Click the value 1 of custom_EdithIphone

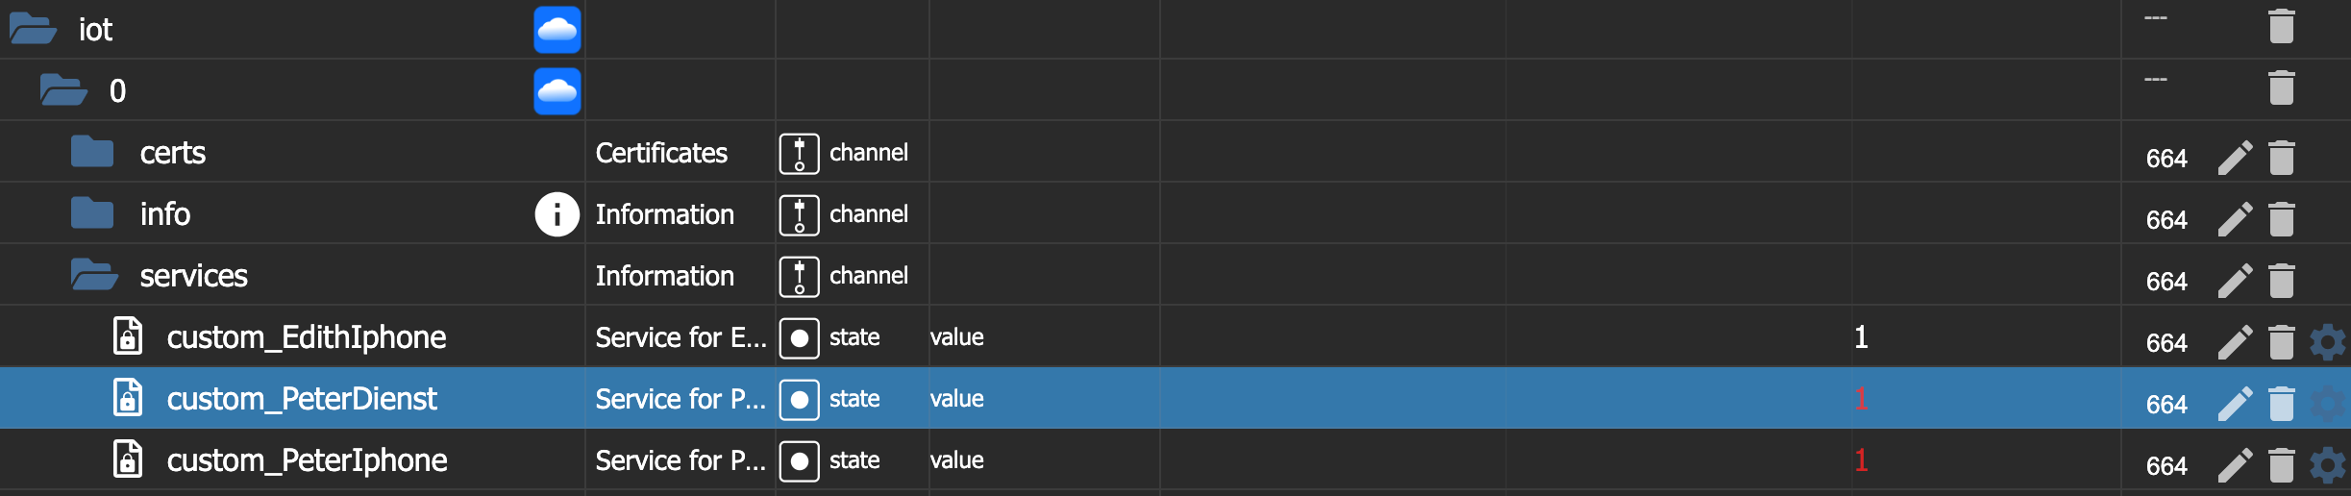pyautogui.click(x=1861, y=337)
